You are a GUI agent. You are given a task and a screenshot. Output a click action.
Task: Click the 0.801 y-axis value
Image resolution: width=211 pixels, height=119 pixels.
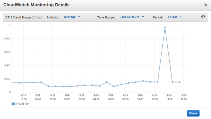click(x=8, y=39)
